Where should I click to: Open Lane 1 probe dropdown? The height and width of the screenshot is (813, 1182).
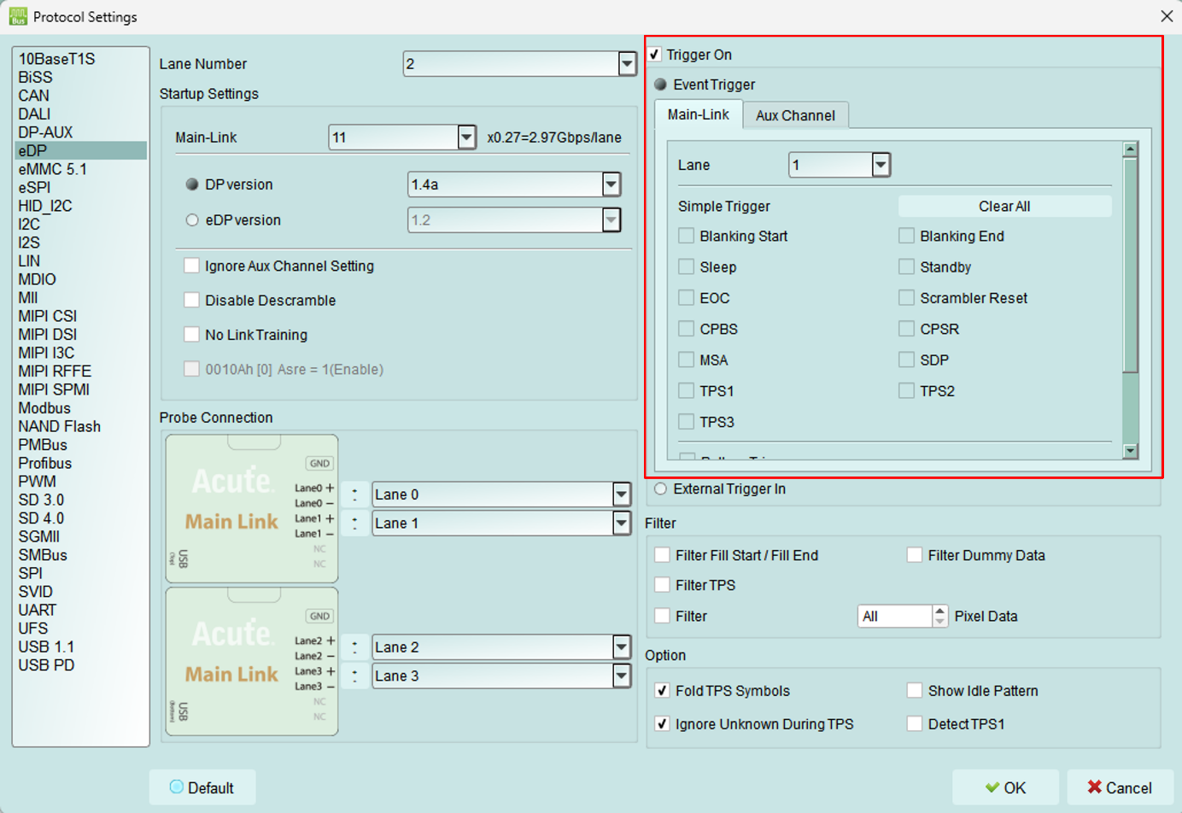tap(622, 523)
